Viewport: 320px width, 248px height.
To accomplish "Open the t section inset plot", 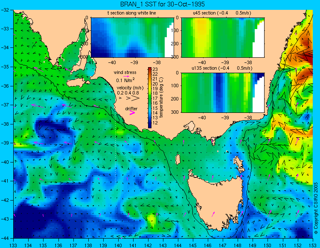I will tap(132, 38).
